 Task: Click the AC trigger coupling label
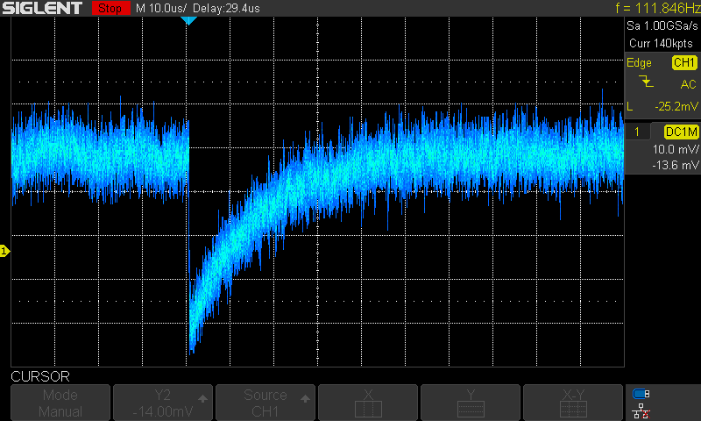click(x=688, y=84)
